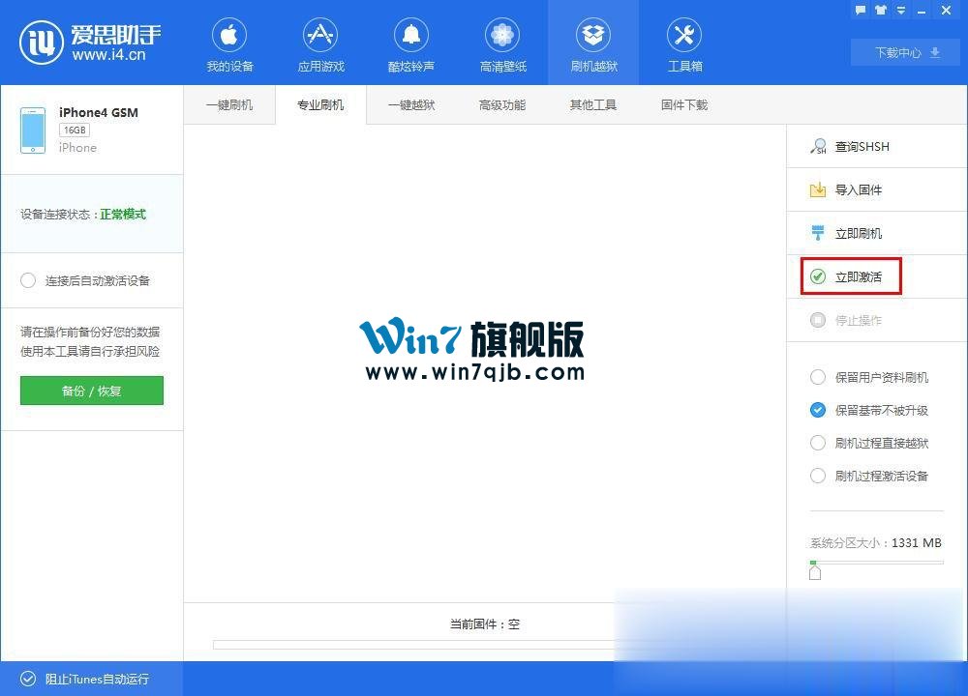
Task: Switch to 高级功能 tab
Action: tap(501, 104)
